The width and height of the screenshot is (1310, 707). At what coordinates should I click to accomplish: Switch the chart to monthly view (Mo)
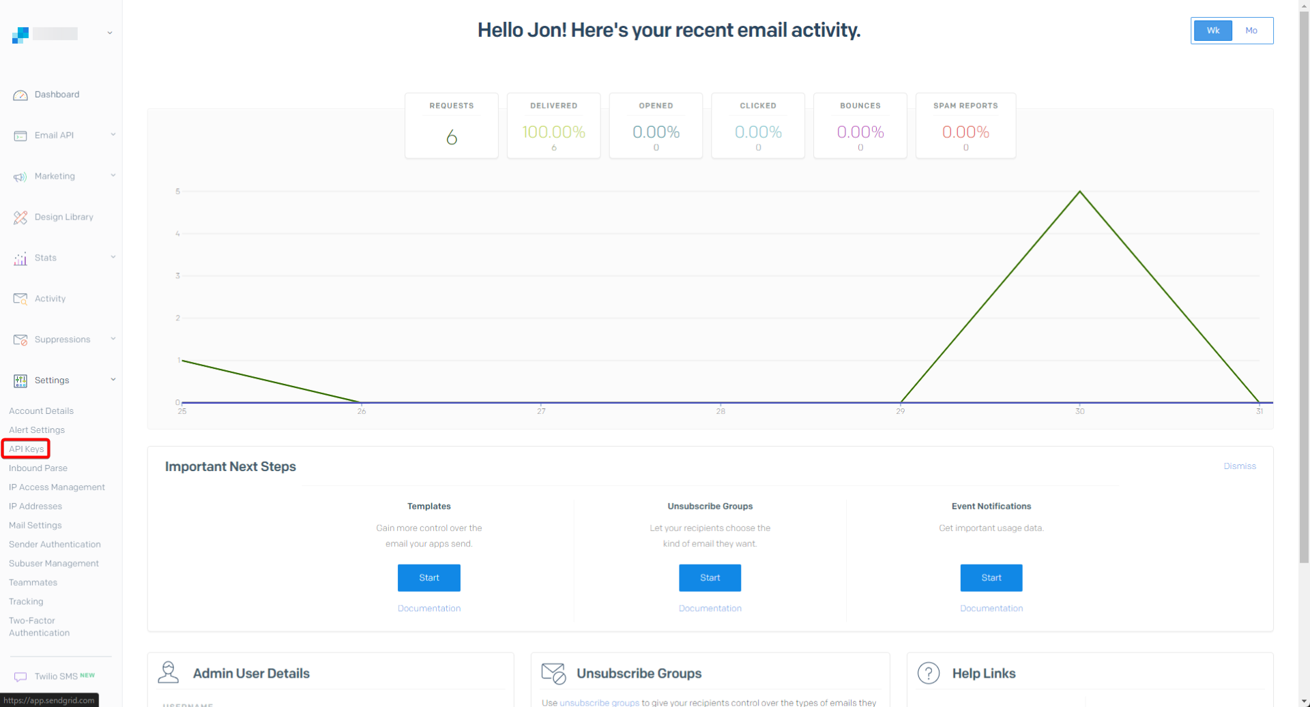[1251, 31]
